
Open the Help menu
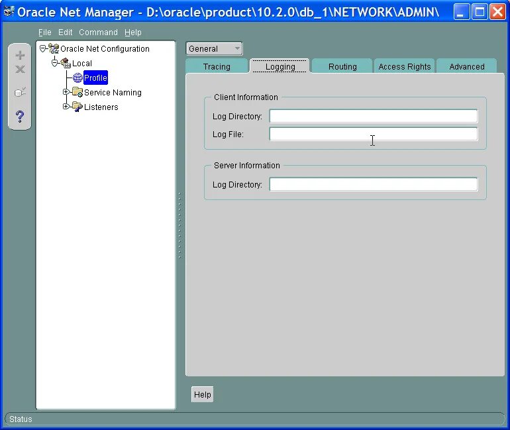[132, 32]
